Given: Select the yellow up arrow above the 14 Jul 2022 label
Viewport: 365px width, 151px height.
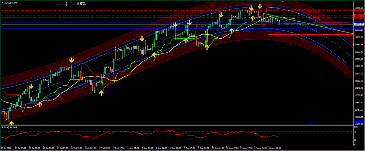Looking at the screenshot, I should point(12,123).
